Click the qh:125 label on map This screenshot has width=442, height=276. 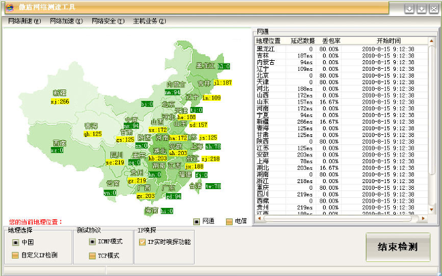click(x=93, y=134)
